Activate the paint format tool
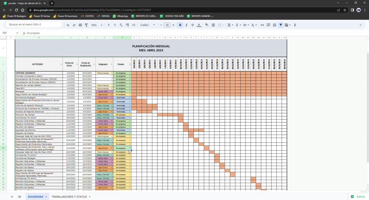 pyautogui.click(x=86, y=25)
